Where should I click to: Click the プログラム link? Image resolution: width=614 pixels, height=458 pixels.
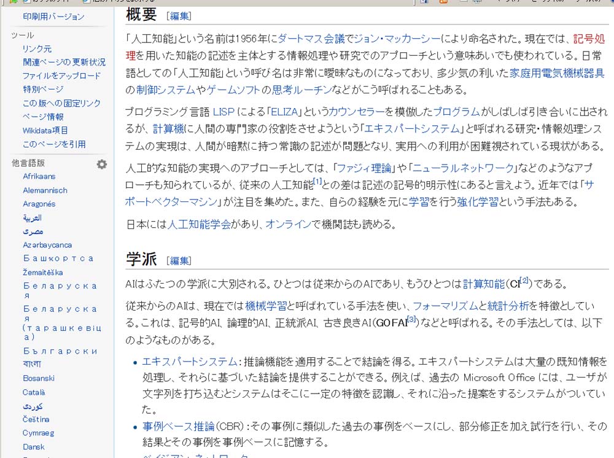pyautogui.click(x=457, y=112)
